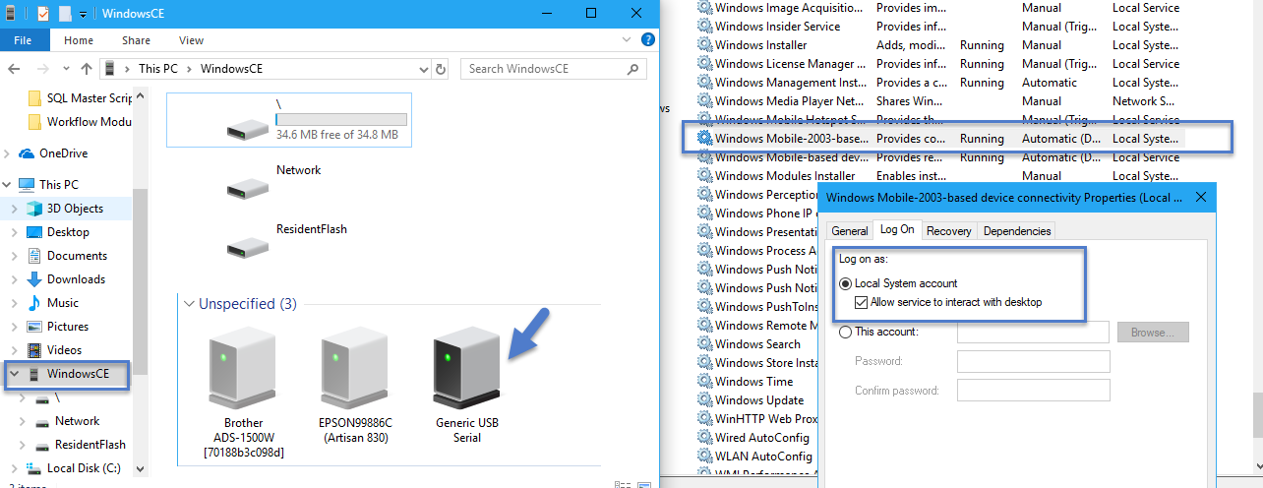Click the Search WindowsCE input box
The height and width of the screenshot is (488, 1263).
[x=546, y=69]
